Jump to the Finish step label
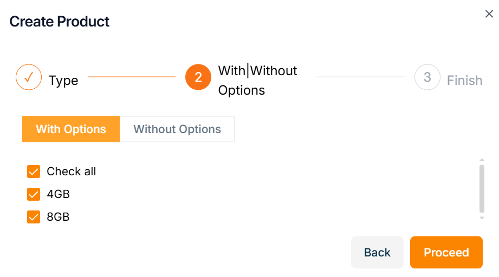499x277 pixels. tap(464, 81)
